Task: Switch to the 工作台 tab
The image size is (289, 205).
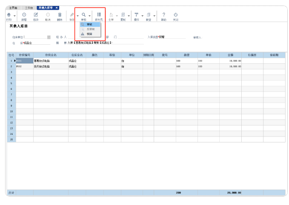Action: point(29,8)
